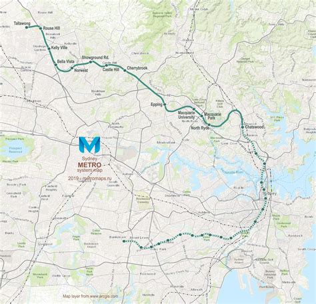
Task: Select the Tallawong station marker
Action: (27, 27)
